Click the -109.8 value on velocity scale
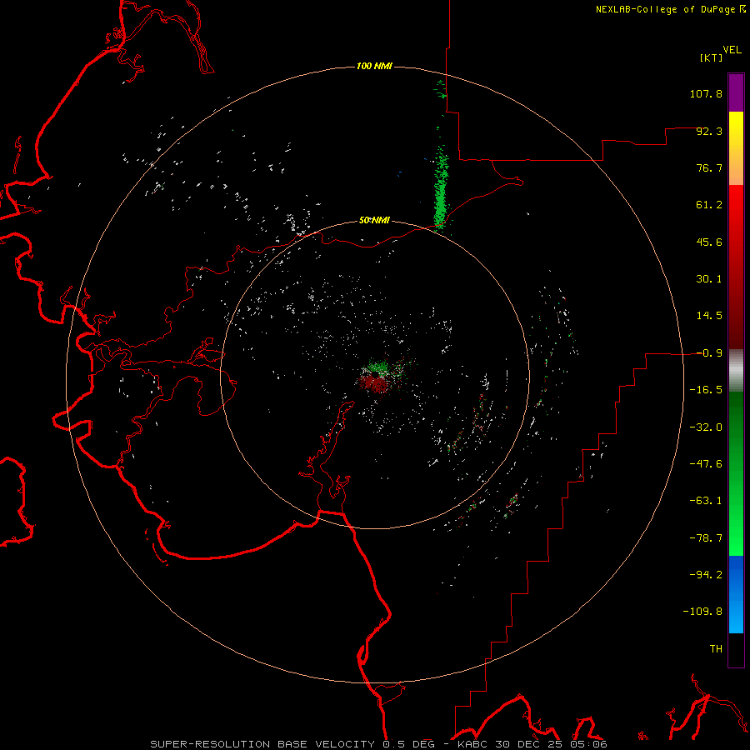Screen dimensions: 750x750 pyautogui.click(x=702, y=612)
